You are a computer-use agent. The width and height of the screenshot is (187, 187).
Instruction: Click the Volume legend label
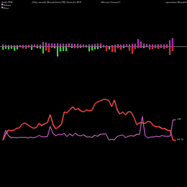click(7, 5)
